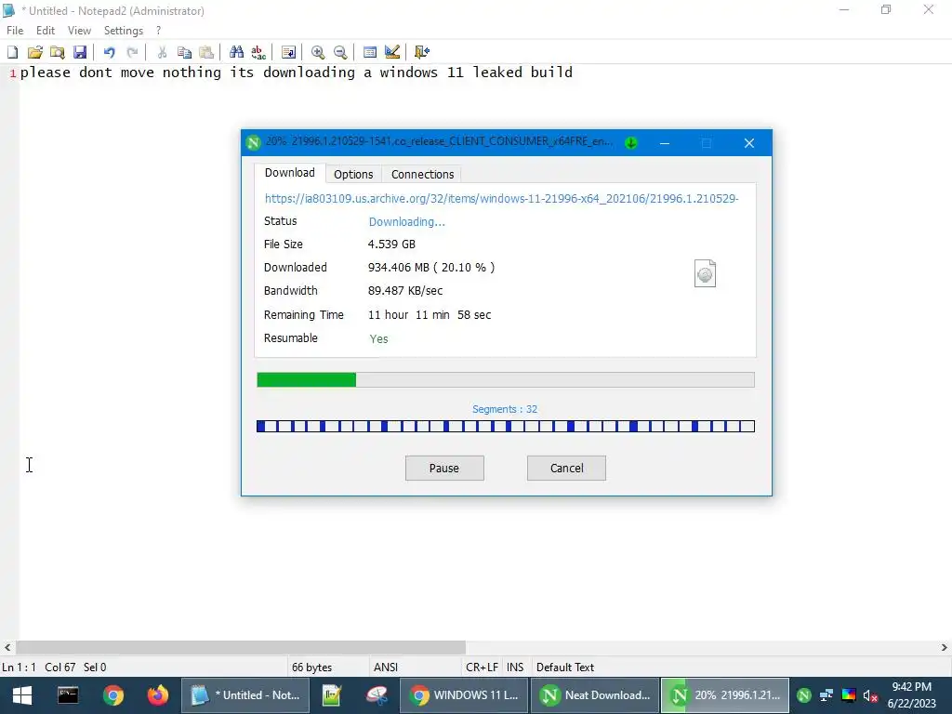Open the Edit menu
The height and width of the screenshot is (714, 952).
[x=46, y=31]
